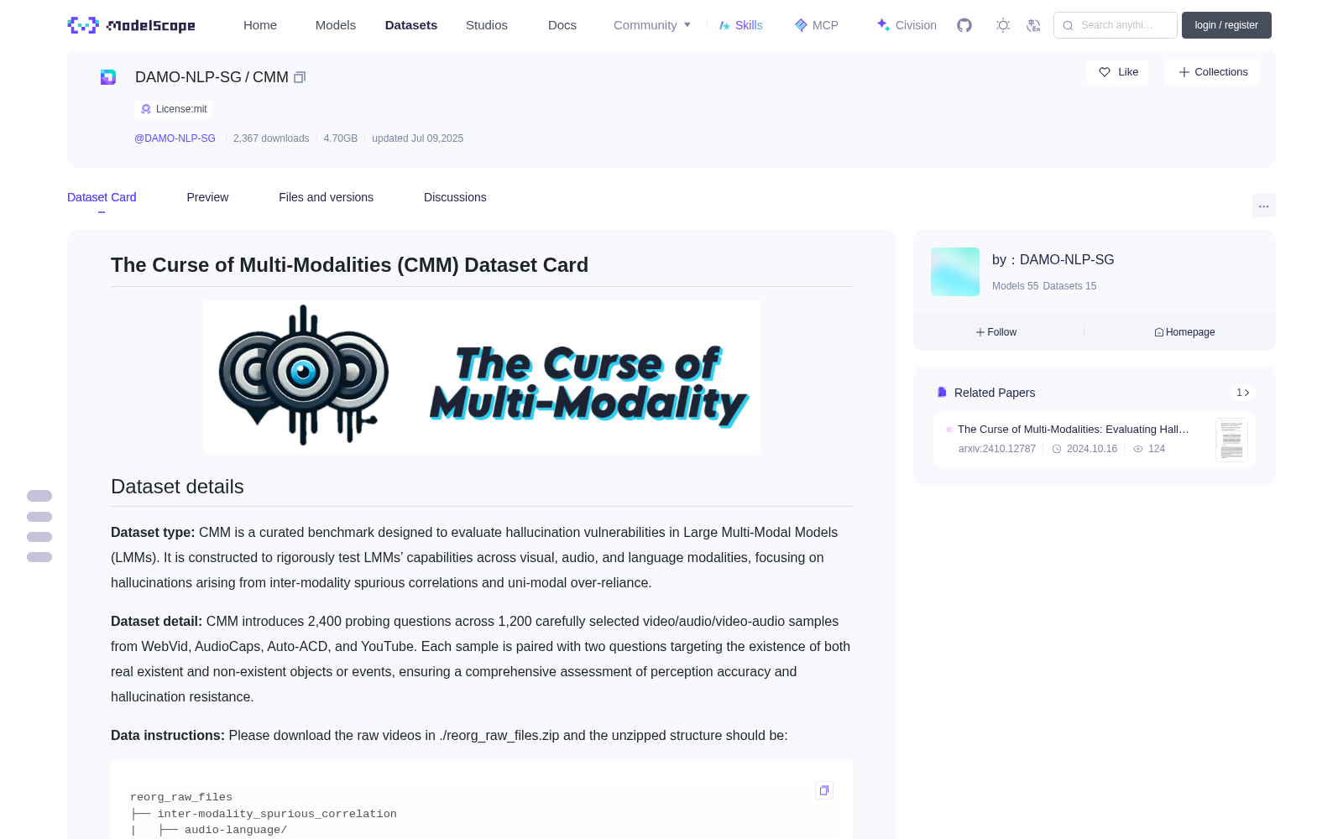Open the ModelScope logo homepage
This screenshot has width=1343, height=839.
pos(132,25)
